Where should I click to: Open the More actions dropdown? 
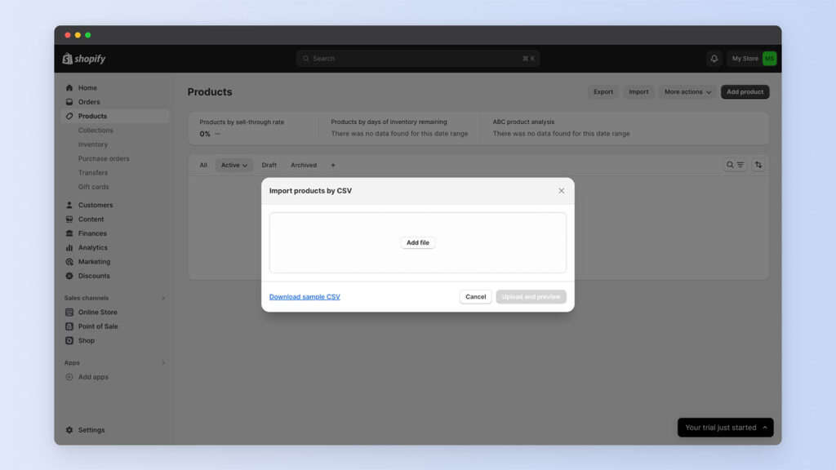687,92
